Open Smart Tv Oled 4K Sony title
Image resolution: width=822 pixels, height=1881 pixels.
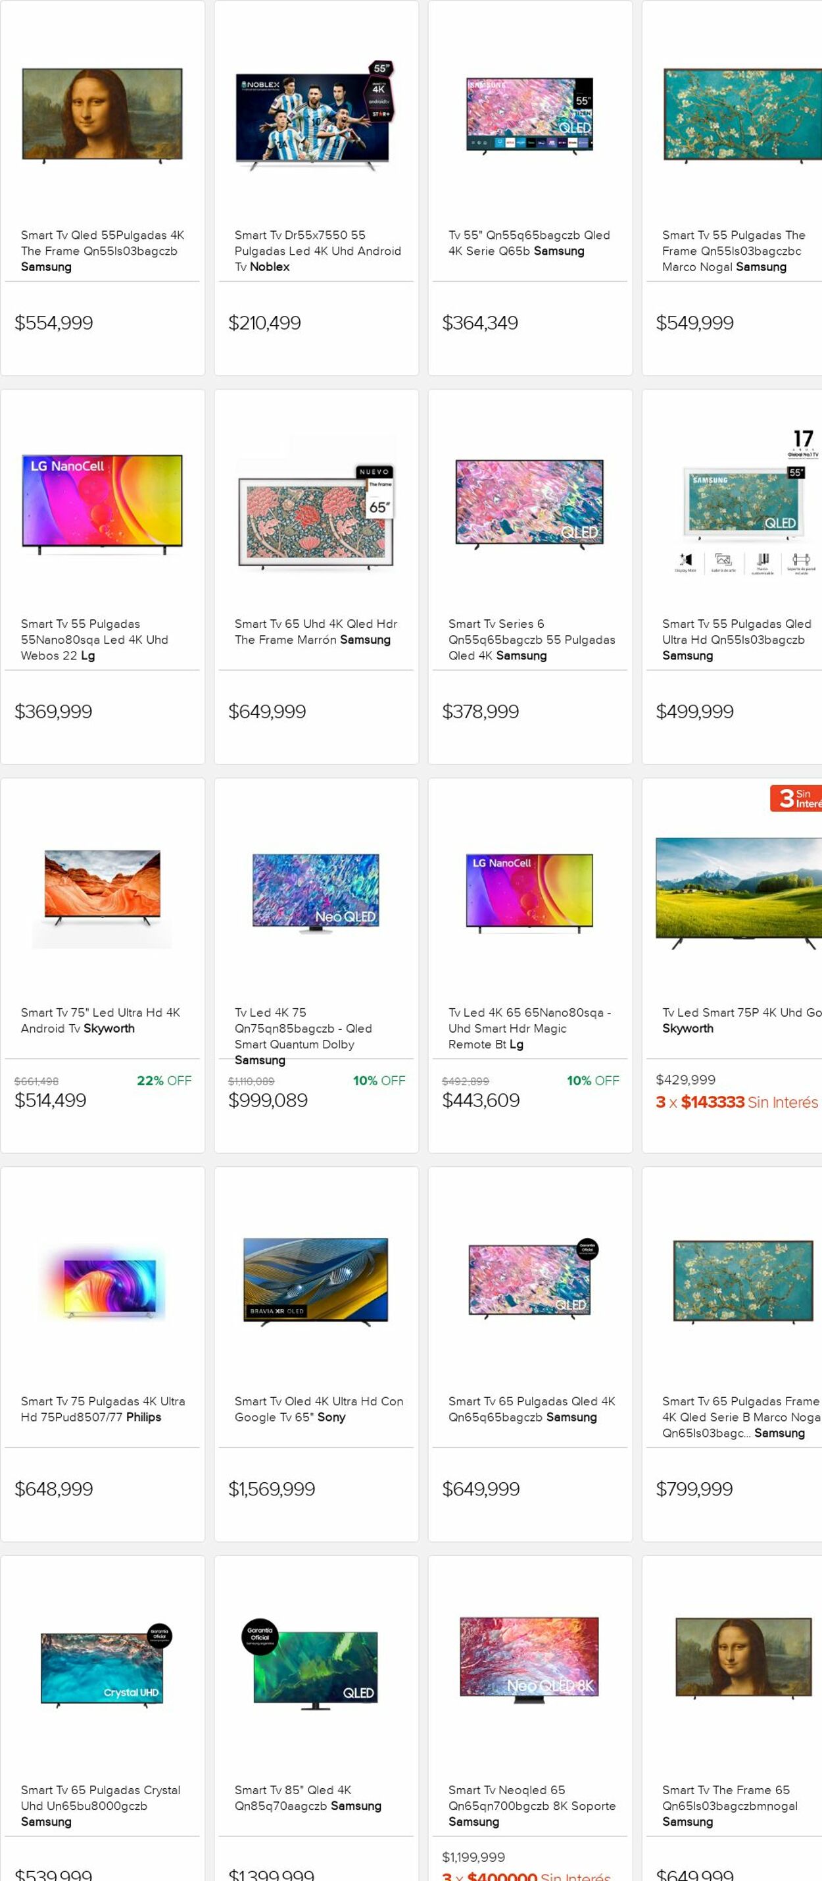click(x=318, y=1408)
